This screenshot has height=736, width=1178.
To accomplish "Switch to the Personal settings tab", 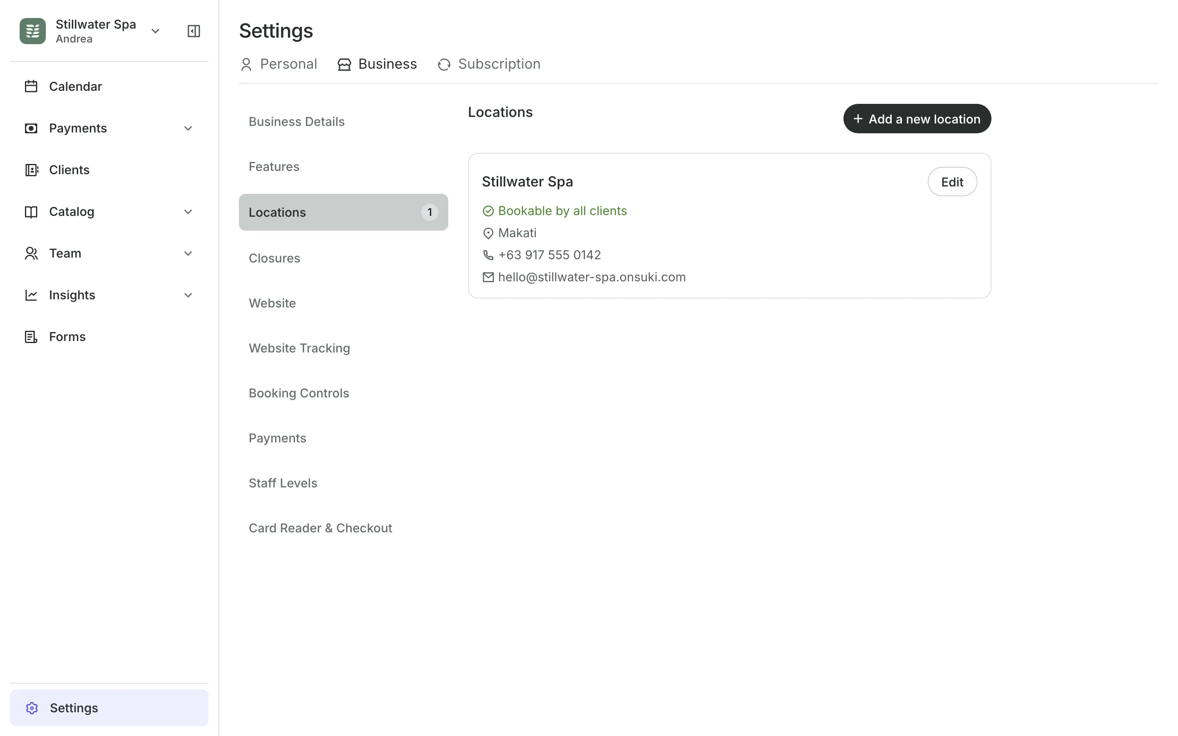I will point(279,64).
